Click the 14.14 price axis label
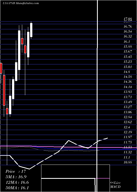137x192 pixels. [128, 87]
